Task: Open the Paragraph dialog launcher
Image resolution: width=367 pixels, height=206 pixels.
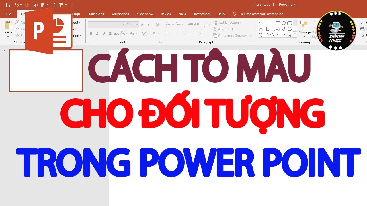Action: pos(253,42)
